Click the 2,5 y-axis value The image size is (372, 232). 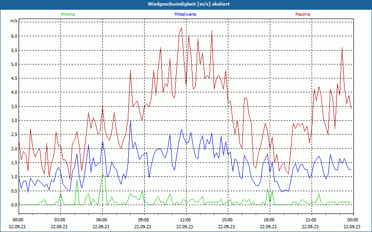coord(14,135)
